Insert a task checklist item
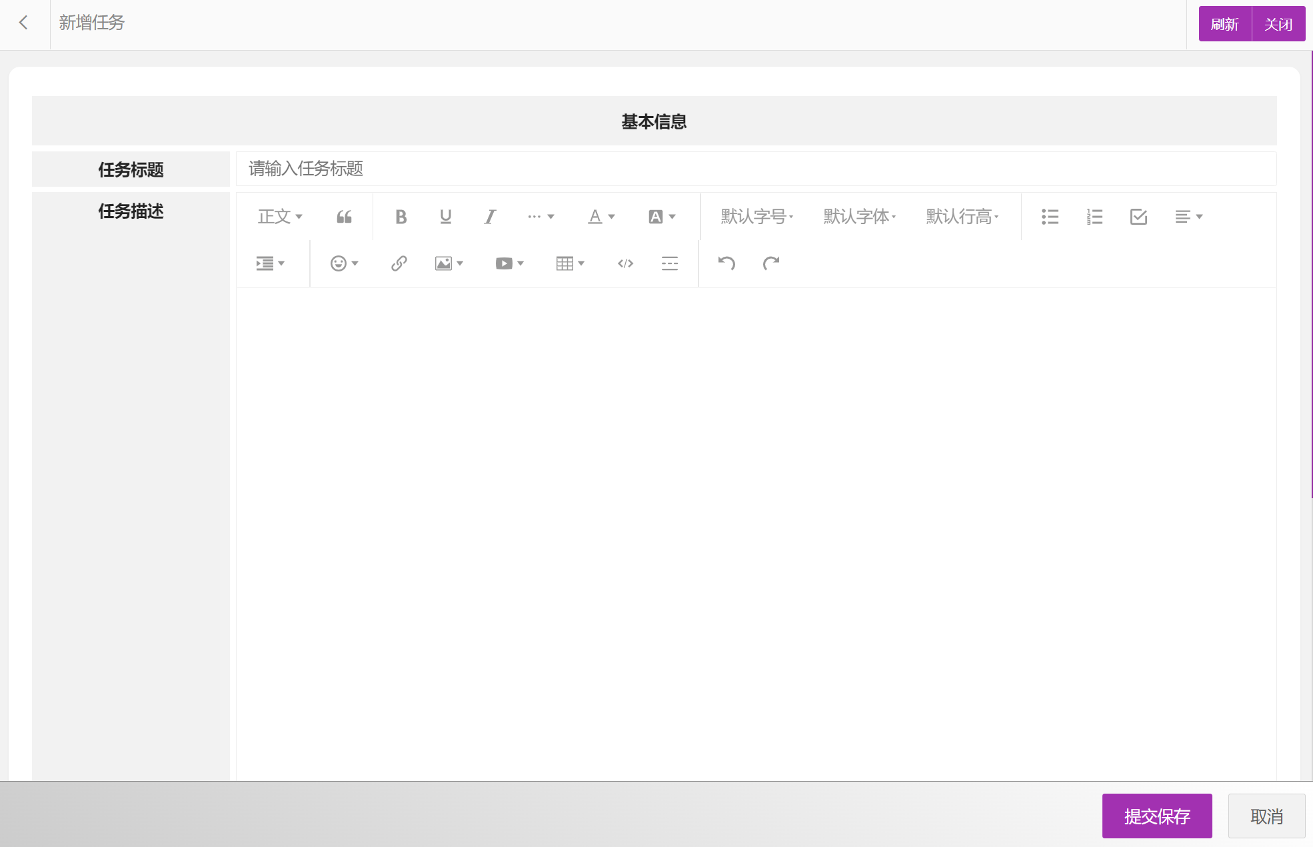The image size is (1313, 847). tap(1138, 216)
